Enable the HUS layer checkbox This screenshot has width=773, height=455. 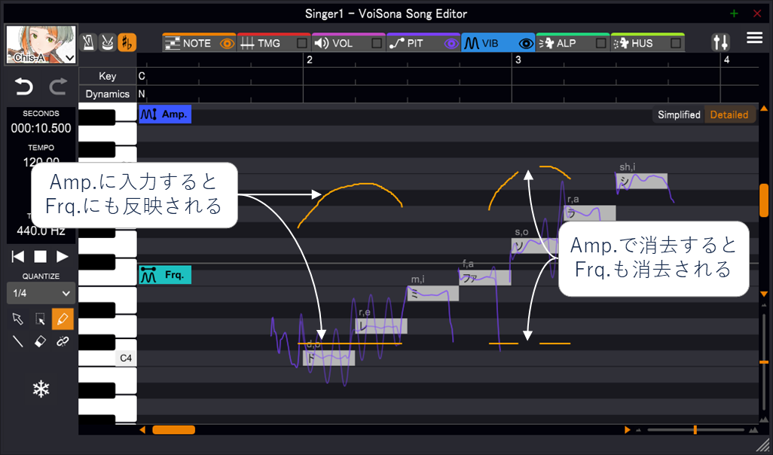point(675,44)
